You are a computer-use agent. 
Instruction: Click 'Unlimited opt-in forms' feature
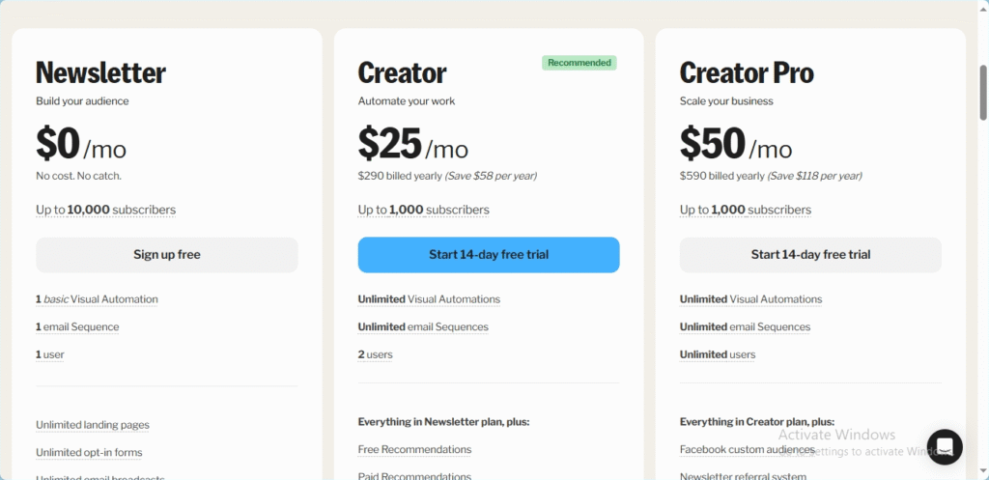(89, 452)
